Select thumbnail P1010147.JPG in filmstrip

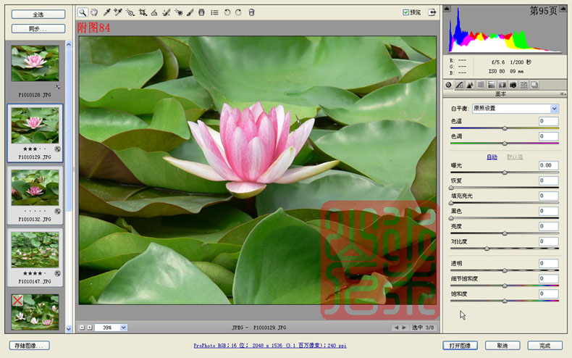(x=35, y=257)
